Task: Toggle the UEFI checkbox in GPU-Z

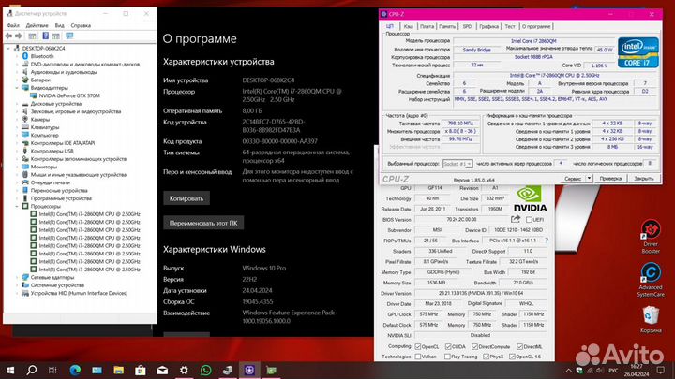Action: pos(529,220)
